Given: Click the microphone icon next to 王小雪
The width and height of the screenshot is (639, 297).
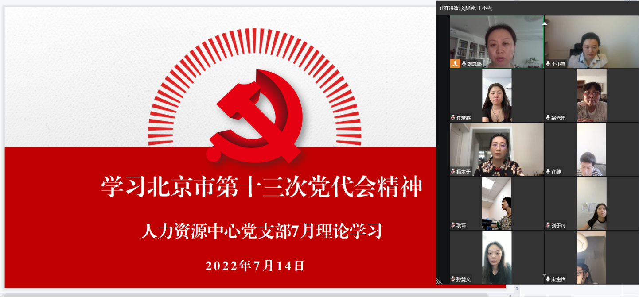Looking at the screenshot, I should point(548,64).
